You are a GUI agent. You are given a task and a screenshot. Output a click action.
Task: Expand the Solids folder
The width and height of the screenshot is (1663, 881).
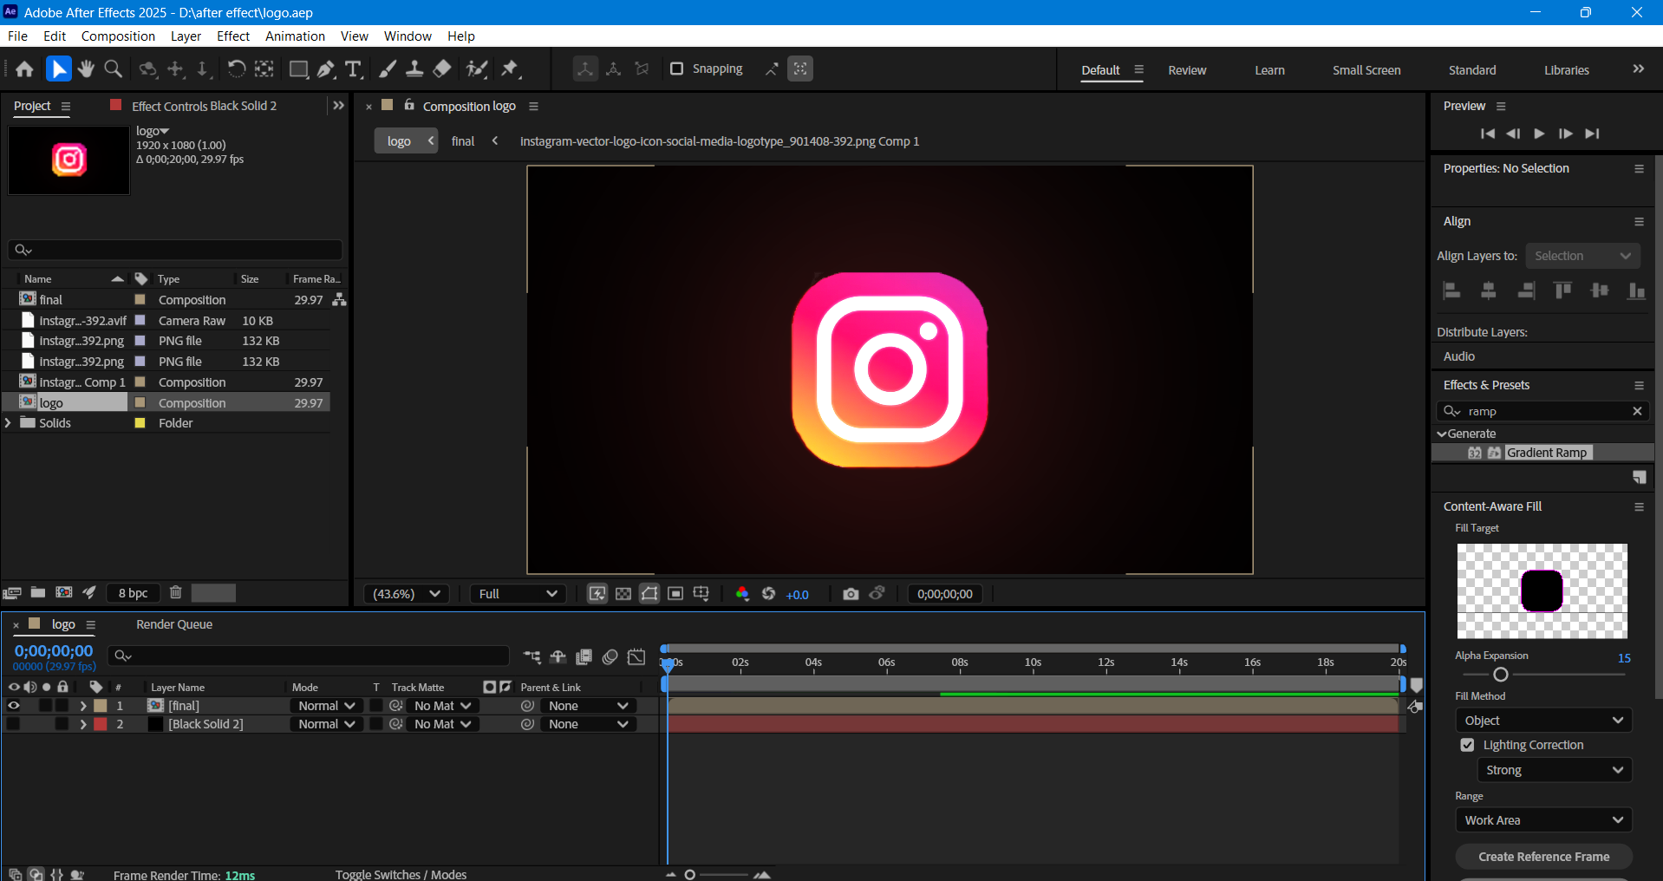click(x=9, y=423)
